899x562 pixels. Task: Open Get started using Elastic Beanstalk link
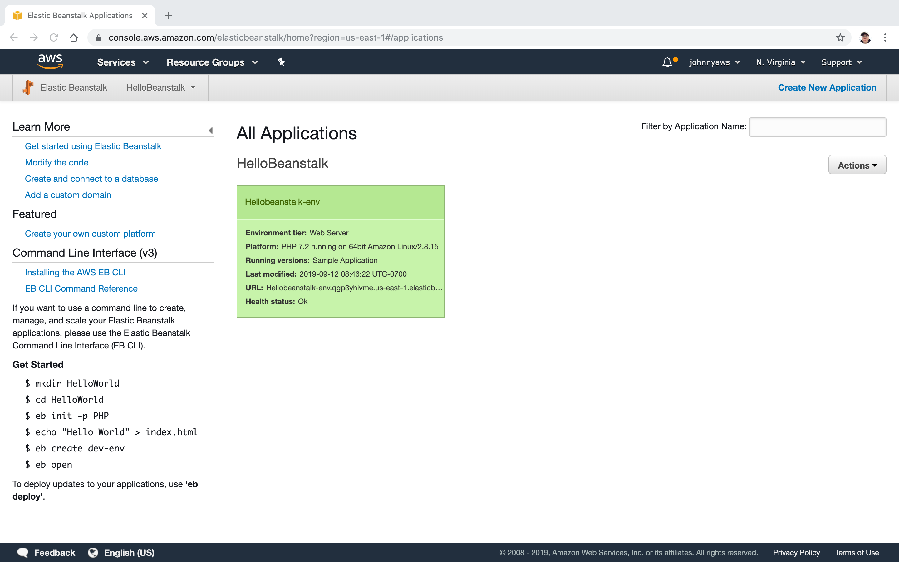(x=93, y=146)
